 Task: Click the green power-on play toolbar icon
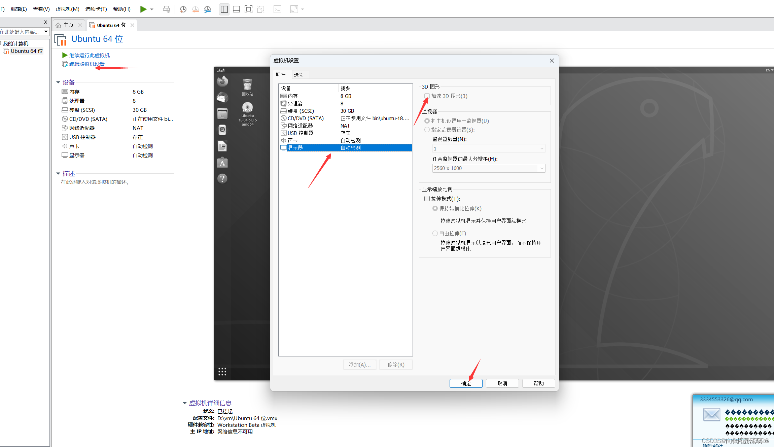143,9
